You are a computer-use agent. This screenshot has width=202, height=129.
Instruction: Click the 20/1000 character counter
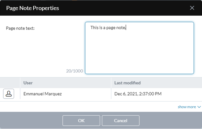coord(74,71)
